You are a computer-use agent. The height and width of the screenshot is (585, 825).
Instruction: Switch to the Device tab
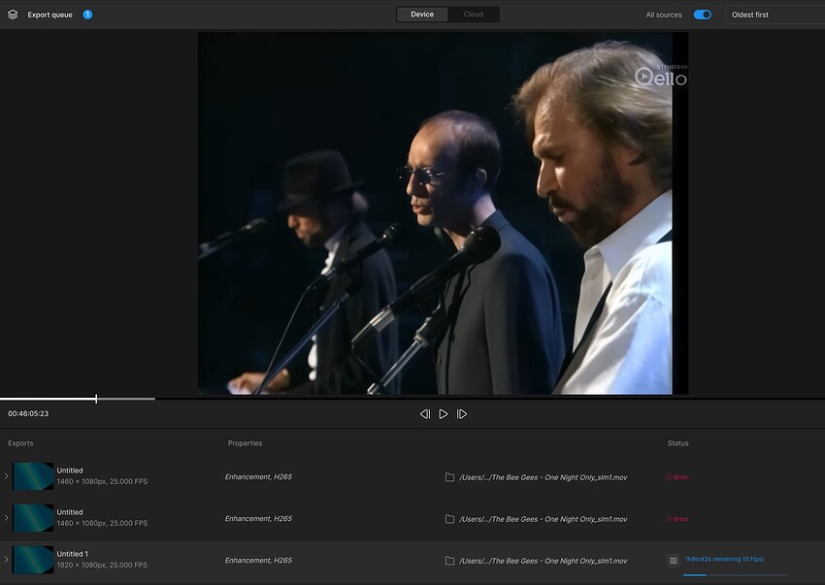(x=422, y=15)
